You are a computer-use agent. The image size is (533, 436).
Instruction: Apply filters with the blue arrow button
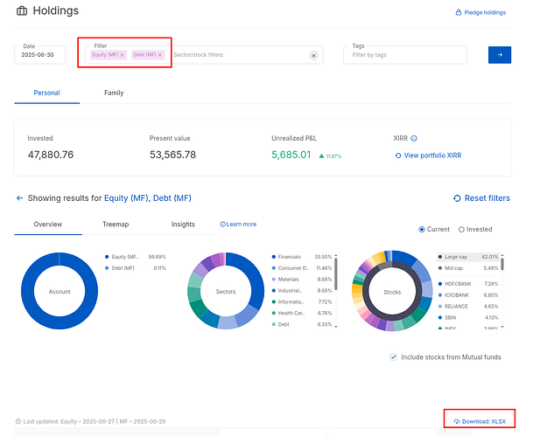pyautogui.click(x=500, y=55)
